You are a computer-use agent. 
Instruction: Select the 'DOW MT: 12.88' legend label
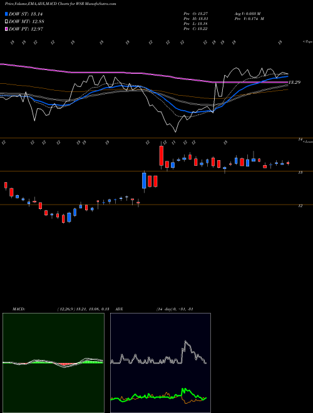coord(26,22)
